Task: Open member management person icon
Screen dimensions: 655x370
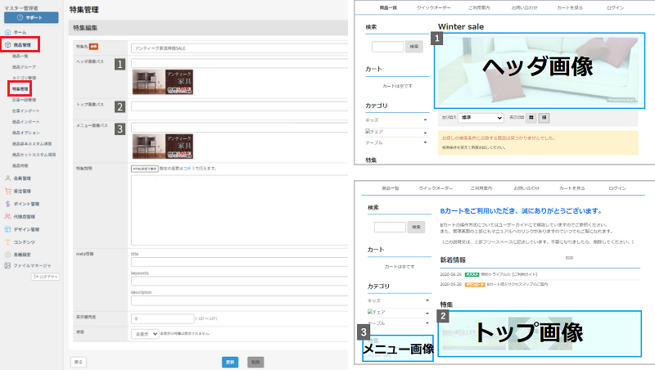Action: coord(7,177)
